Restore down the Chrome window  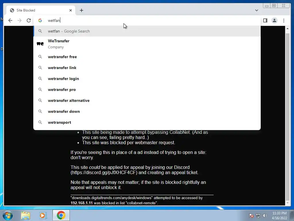(x=274, y=6)
